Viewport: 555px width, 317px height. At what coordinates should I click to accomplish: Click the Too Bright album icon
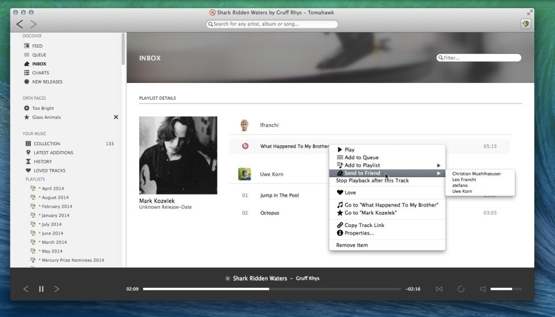(x=27, y=108)
